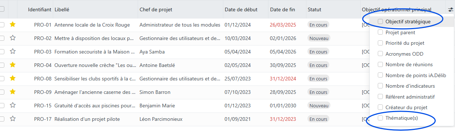Sort by Date de début header
Viewport: 455px width, 131px height.
(x=241, y=9)
